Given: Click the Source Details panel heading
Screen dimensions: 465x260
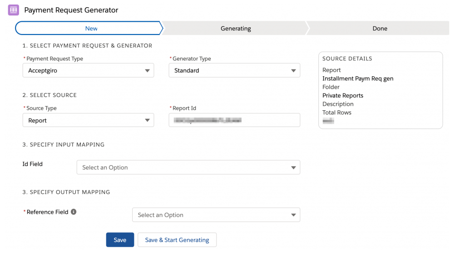Looking at the screenshot, I should point(347,59).
